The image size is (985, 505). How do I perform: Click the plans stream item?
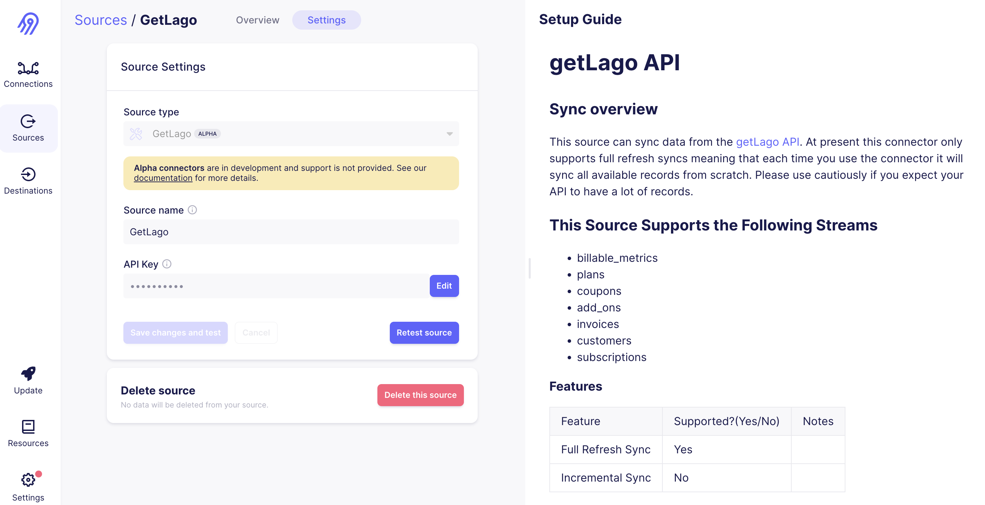point(590,275)
